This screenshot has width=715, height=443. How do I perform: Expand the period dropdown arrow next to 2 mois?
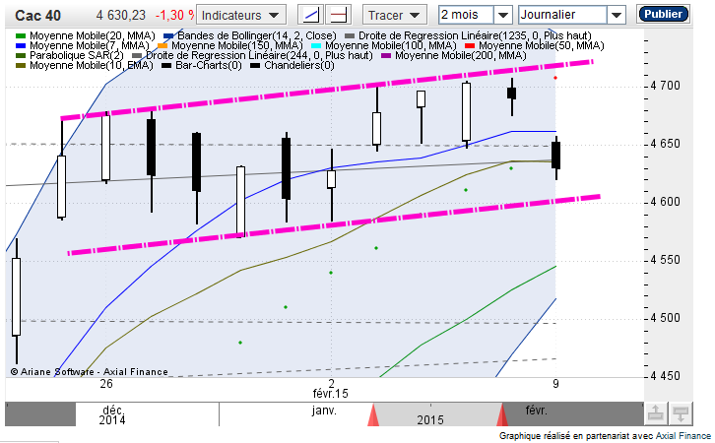503,15
